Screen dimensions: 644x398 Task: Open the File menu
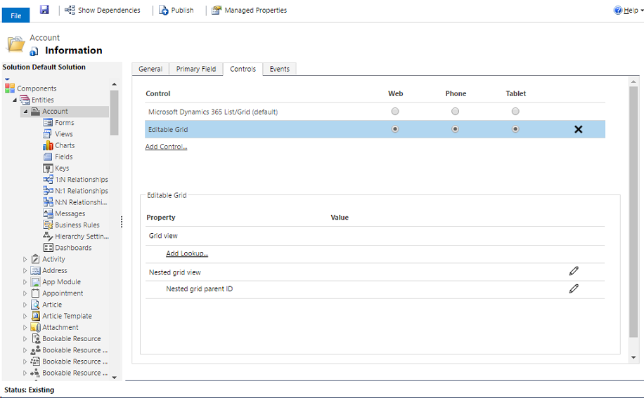pyautogui.click(x=15, y=15)
